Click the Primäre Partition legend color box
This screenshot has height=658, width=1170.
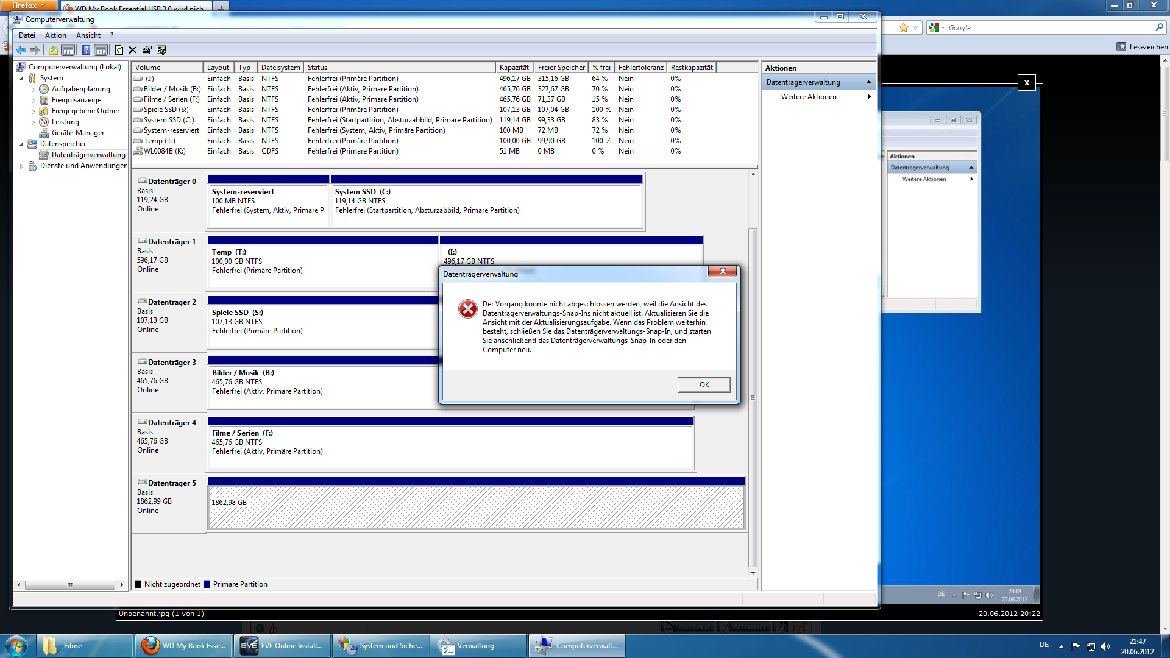click(207, 584)
